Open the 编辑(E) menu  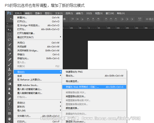[28, 13]
